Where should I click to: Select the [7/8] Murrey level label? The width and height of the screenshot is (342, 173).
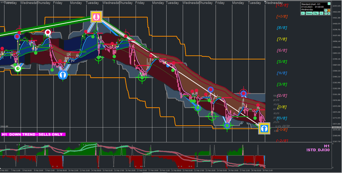click(282, 39)
